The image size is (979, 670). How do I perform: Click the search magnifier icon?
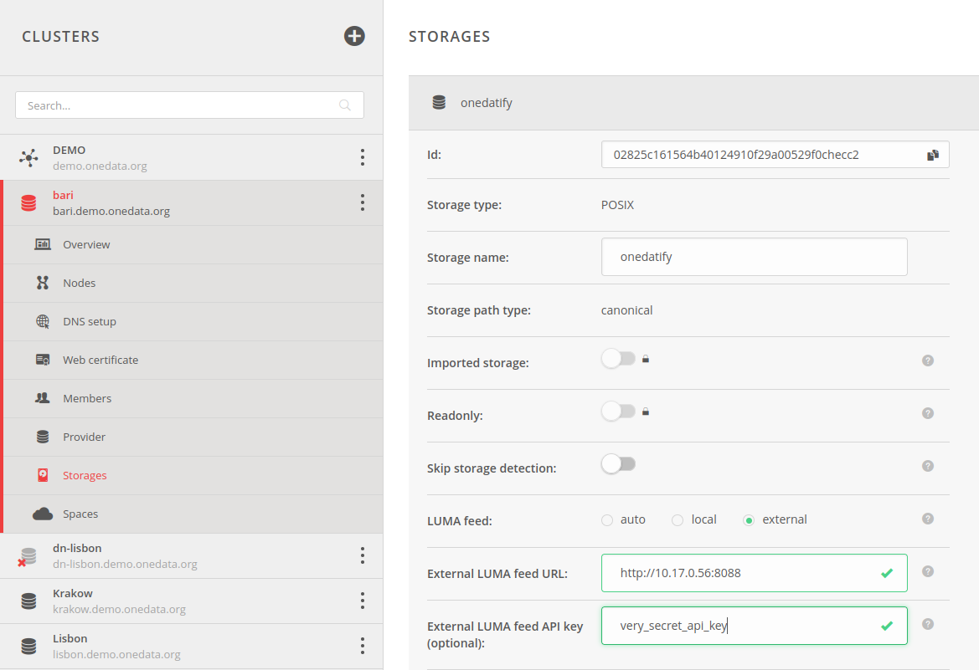tap(345, 105)
